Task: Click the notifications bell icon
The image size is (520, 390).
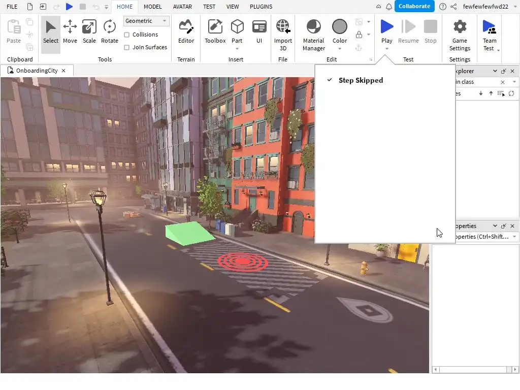Action: pyautogui.click(x=389, y=7)
